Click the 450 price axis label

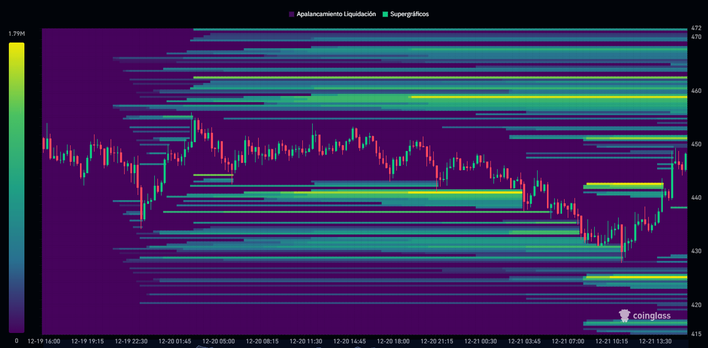tap(696, 144)
